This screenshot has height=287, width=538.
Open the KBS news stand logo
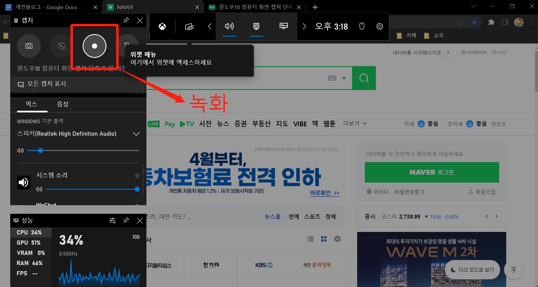(x=264, y=265)
